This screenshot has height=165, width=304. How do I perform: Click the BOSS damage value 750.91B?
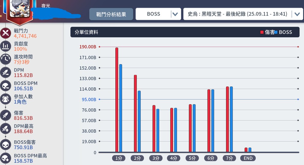coord(23,147)
